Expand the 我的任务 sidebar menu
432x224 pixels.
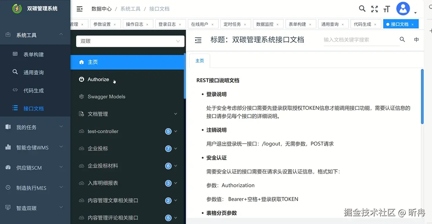tap(35, 127)
